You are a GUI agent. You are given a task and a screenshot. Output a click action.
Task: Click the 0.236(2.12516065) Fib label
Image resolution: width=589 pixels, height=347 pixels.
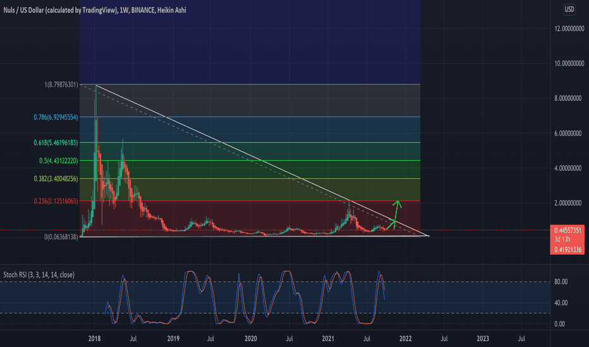coord(56,201)
